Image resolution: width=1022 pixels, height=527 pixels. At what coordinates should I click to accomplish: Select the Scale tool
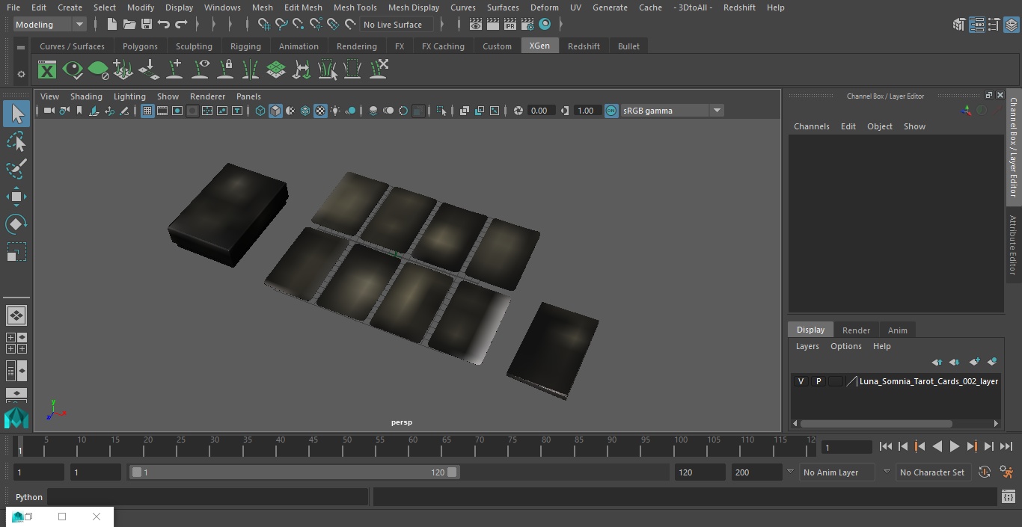pyautogui.click(x=16, y=252)
